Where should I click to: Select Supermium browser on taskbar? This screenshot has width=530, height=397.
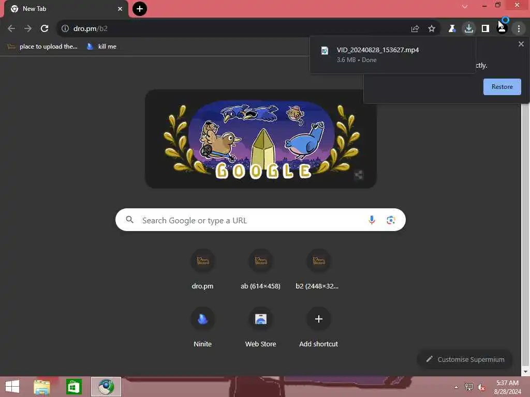coord(106,387)
